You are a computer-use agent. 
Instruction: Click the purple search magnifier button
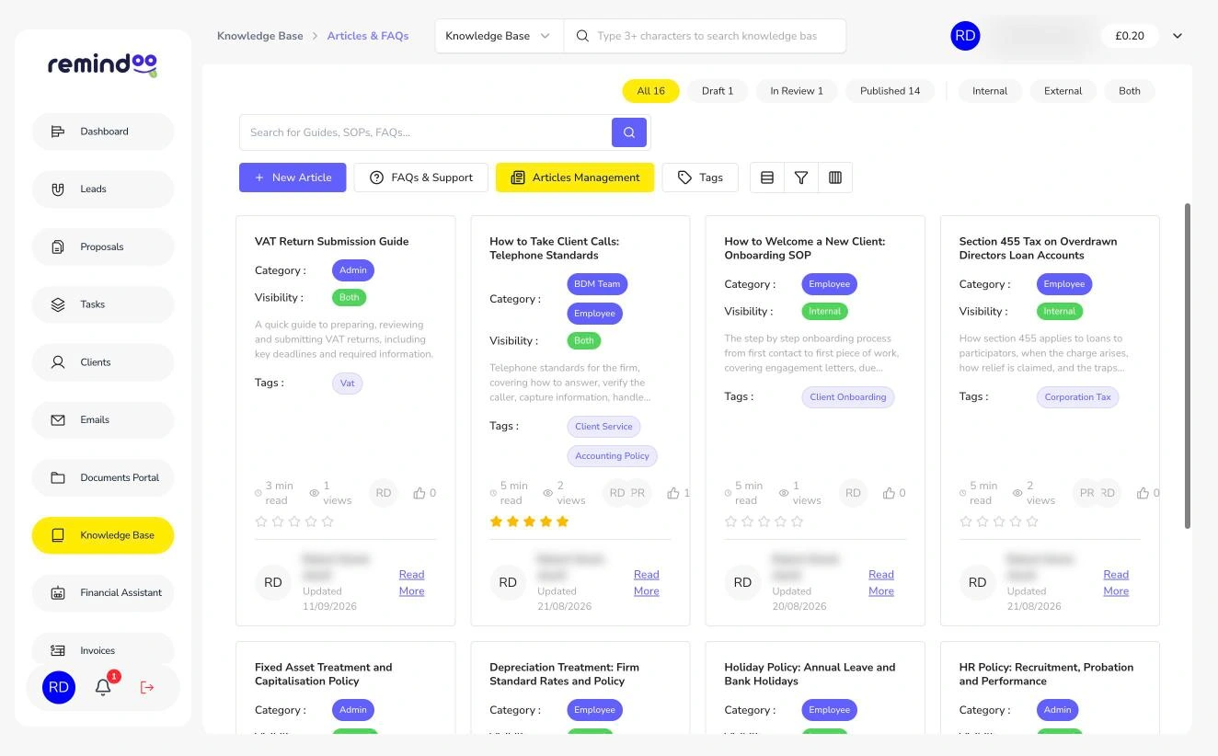629,132
